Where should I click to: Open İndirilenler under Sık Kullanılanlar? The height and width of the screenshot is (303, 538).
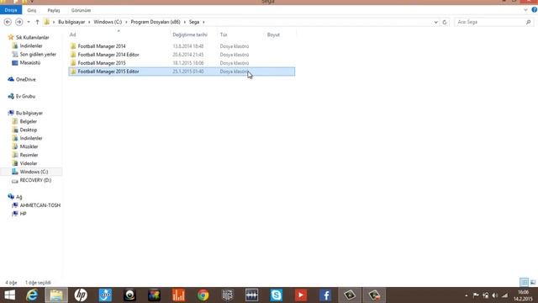(31, 45)
